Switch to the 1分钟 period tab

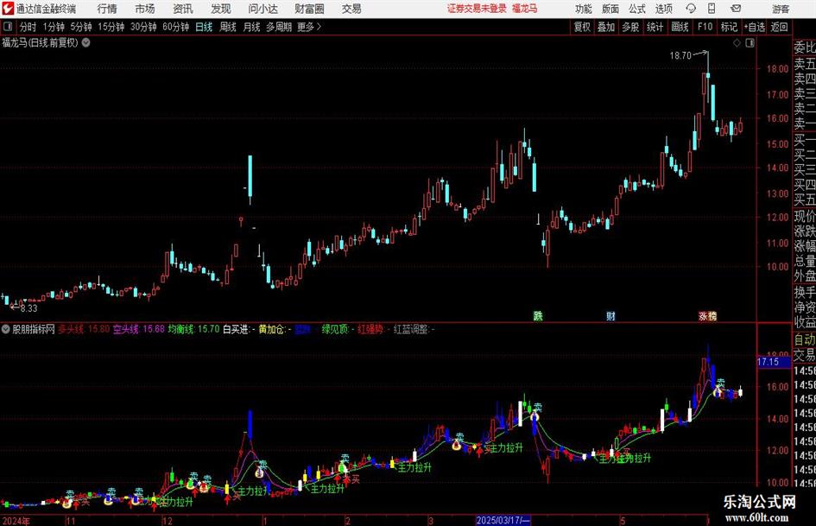[x=54, y=27]
